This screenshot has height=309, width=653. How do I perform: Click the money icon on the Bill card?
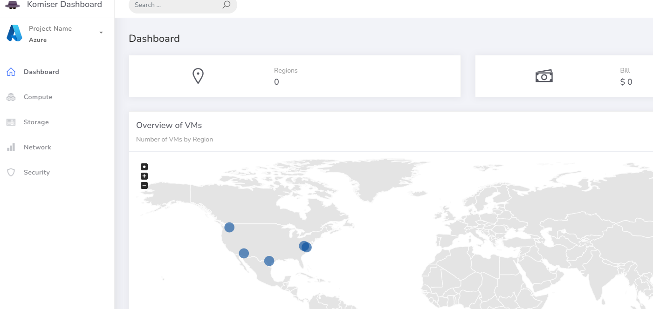point(543,75)
